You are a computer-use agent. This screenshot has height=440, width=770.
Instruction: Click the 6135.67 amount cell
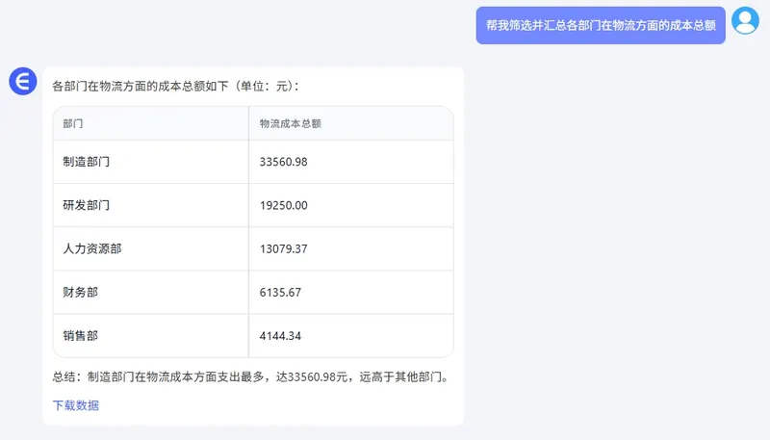click(280, 292)
